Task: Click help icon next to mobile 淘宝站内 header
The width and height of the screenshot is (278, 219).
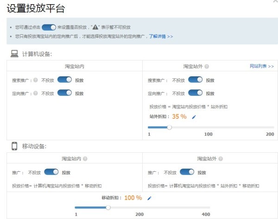Action: 85,159
